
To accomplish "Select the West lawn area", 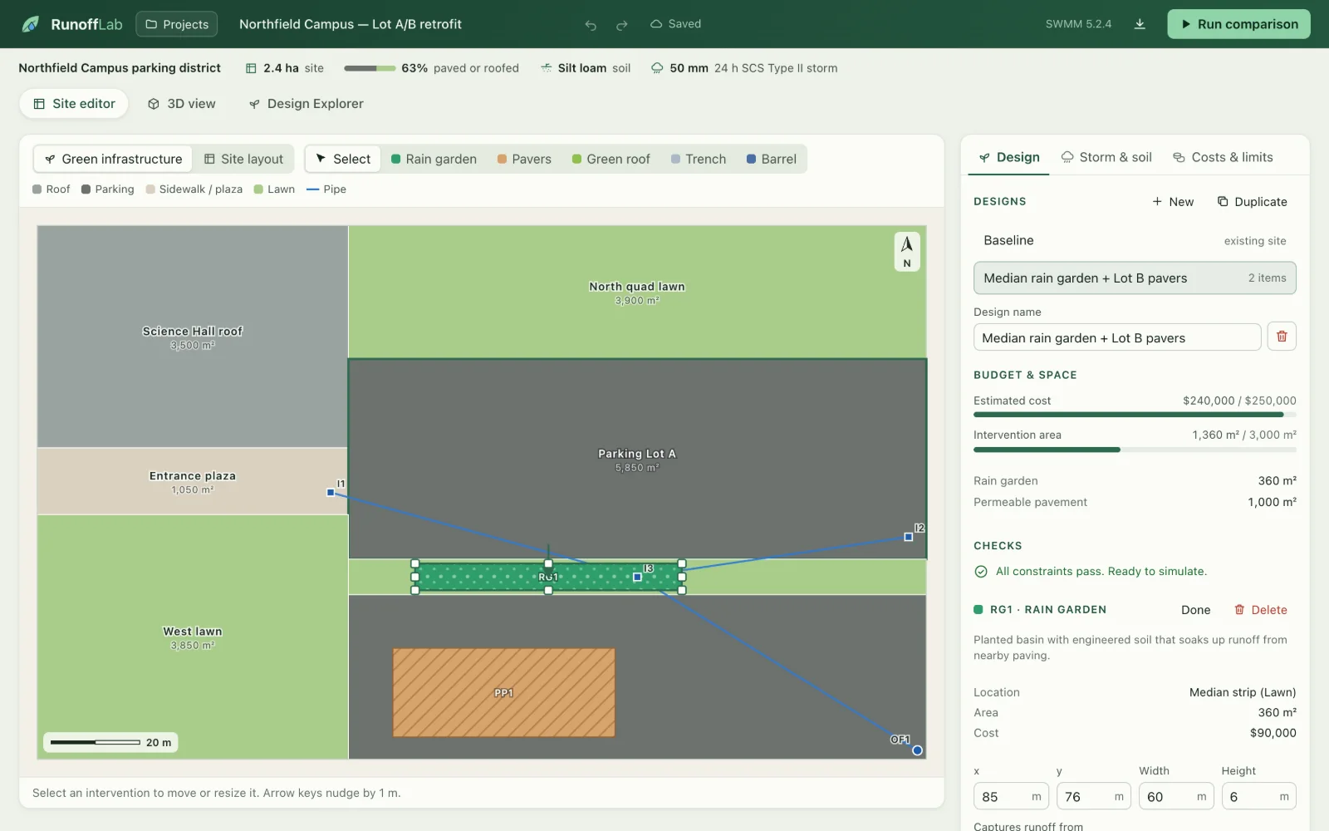I will click(x=193, y=637).
